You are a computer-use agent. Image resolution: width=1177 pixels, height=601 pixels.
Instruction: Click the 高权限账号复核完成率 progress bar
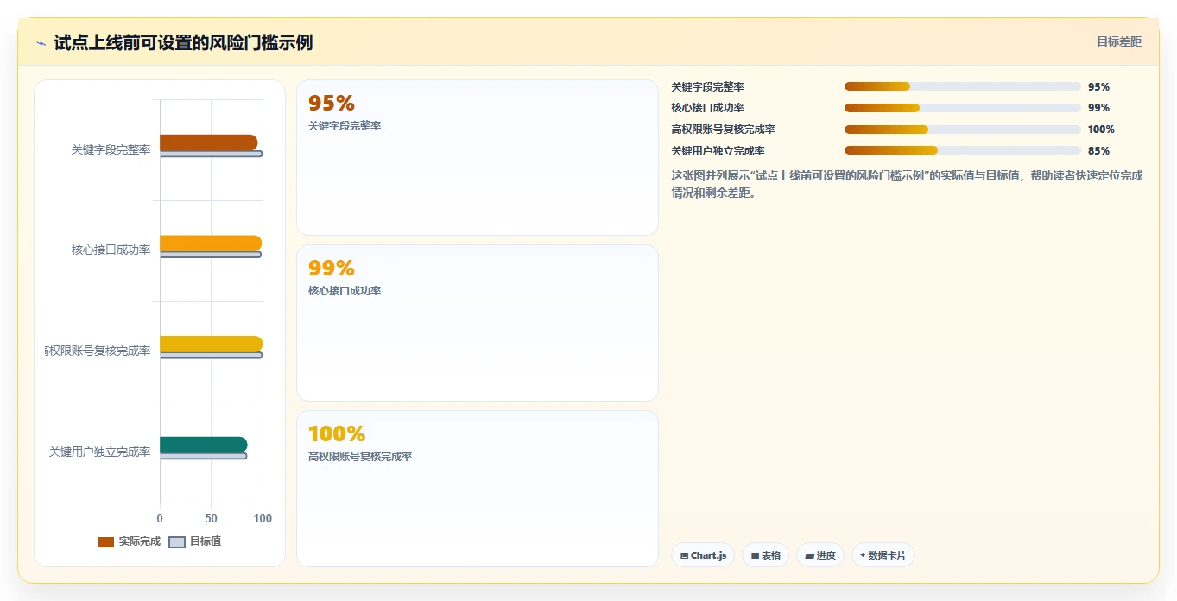(963, 130)
